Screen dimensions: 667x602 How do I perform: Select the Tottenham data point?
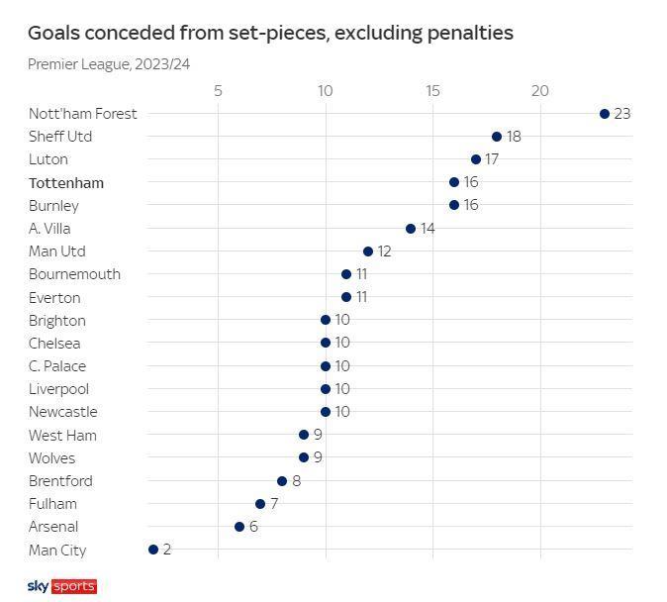pyautogui.click(x=454, y=182)
